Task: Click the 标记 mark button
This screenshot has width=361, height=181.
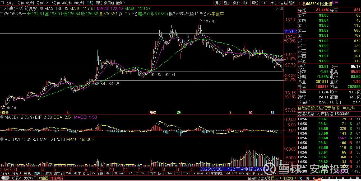Action: [x=273, y=3]
